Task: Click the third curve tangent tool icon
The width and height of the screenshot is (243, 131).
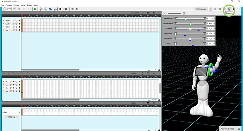Action: (13, 73)
